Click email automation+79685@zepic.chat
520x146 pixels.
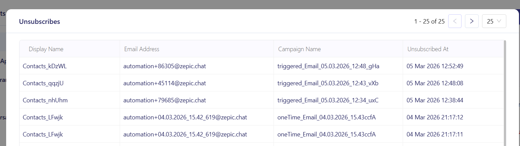point(164,100)
